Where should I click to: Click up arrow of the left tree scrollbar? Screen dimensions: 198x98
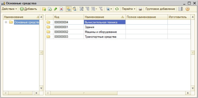coord(41,17)
